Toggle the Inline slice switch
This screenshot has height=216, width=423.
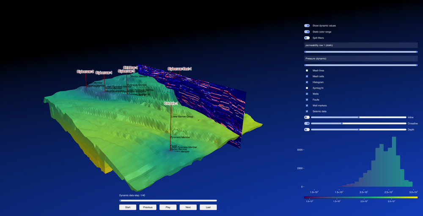pos(307,117)
